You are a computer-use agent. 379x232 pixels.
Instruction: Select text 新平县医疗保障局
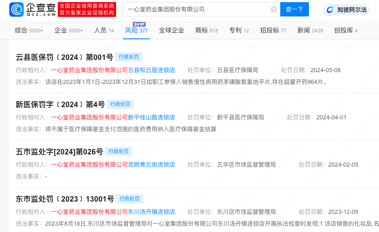coord(240,117)
